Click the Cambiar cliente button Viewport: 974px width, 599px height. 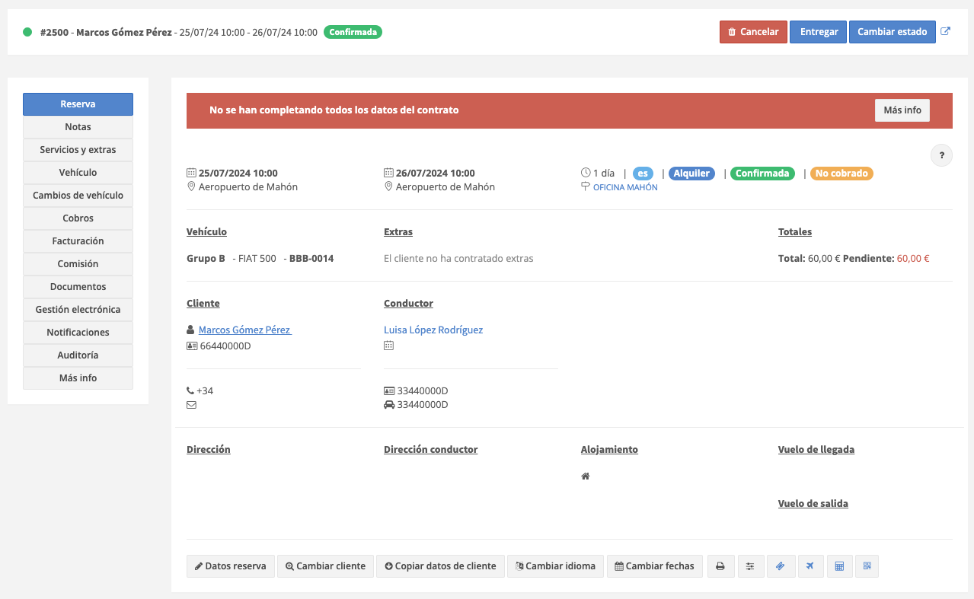click(325, 566)
